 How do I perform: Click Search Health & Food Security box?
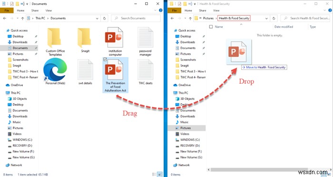point(306,18)
